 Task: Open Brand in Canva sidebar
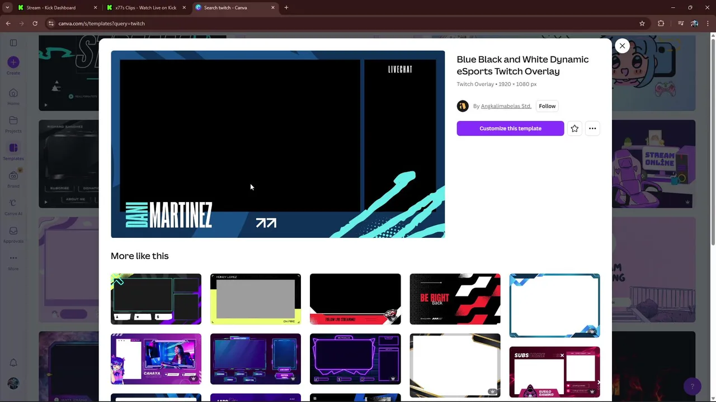point(13,179)
